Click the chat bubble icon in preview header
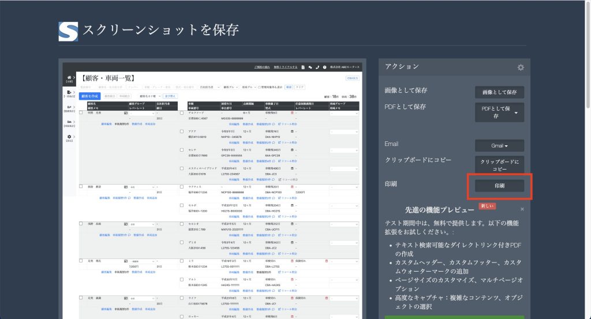 [x=310, y=67]
